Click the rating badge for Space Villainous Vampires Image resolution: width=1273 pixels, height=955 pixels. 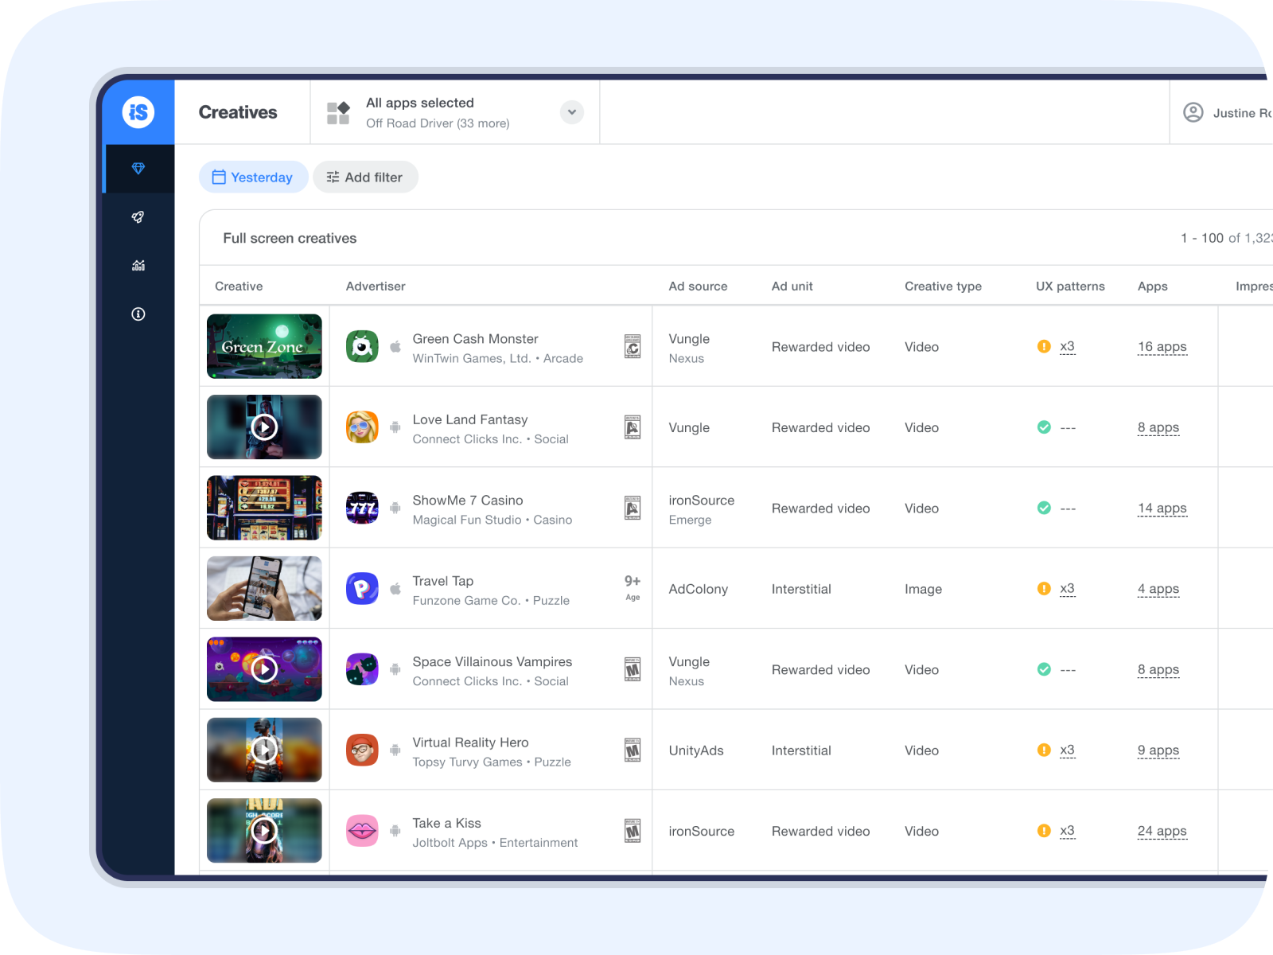(x=633, y=669)
